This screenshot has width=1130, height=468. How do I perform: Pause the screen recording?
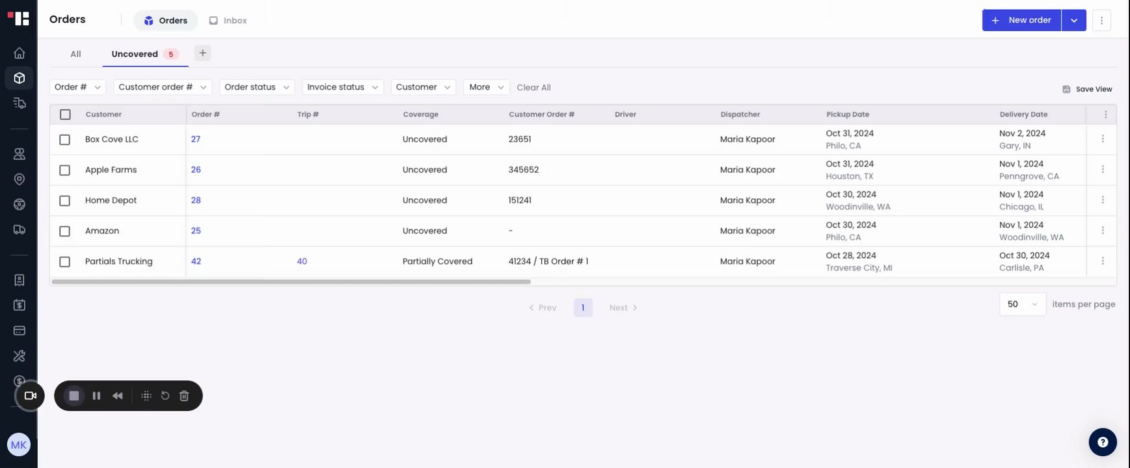[x=96, y=395]
